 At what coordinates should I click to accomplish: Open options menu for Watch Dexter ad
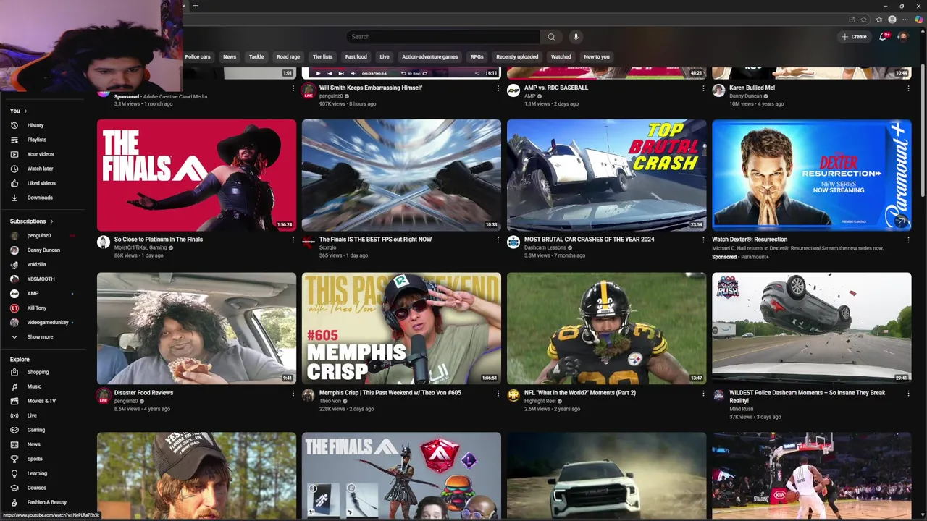908,240
